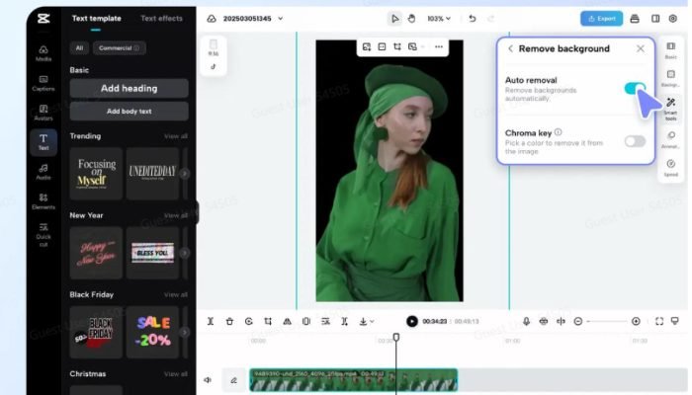
Task: Click the timeline crop tool icon
Action: click(268, 321)
